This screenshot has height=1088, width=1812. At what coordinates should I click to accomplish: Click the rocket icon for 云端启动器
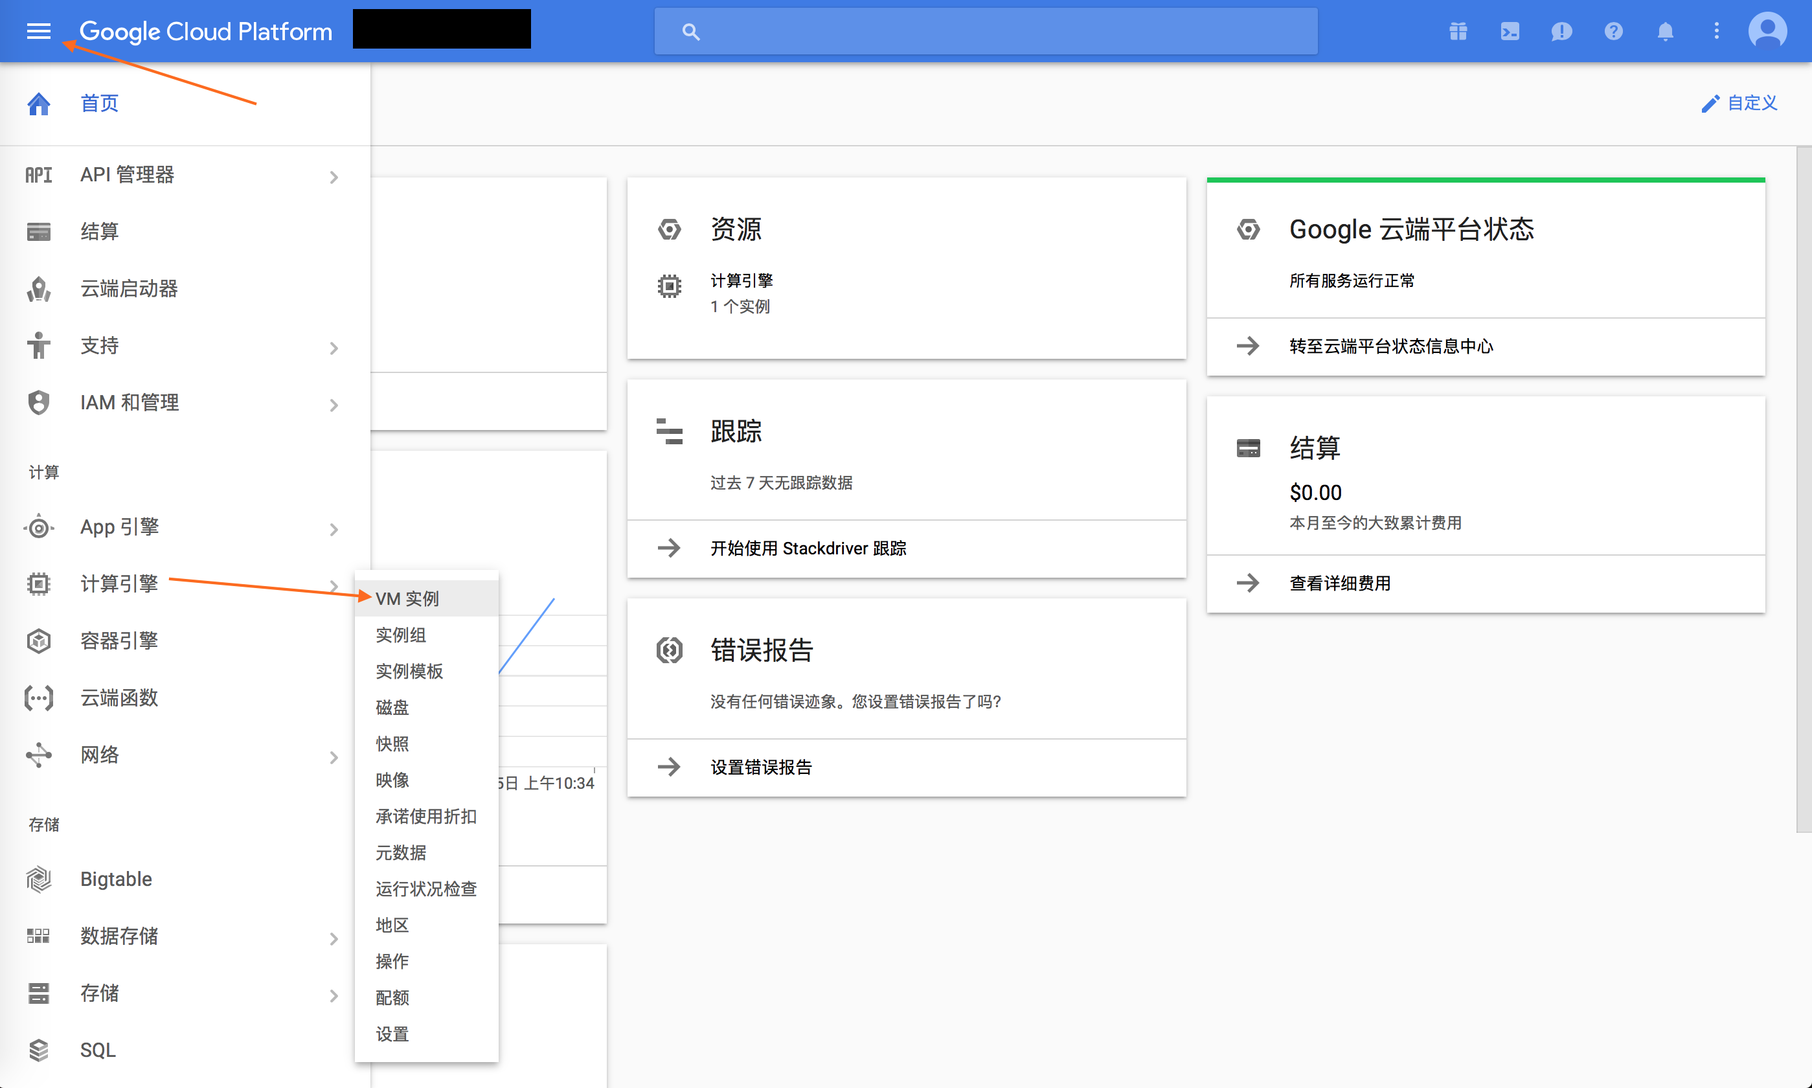[x=39, y=289]
